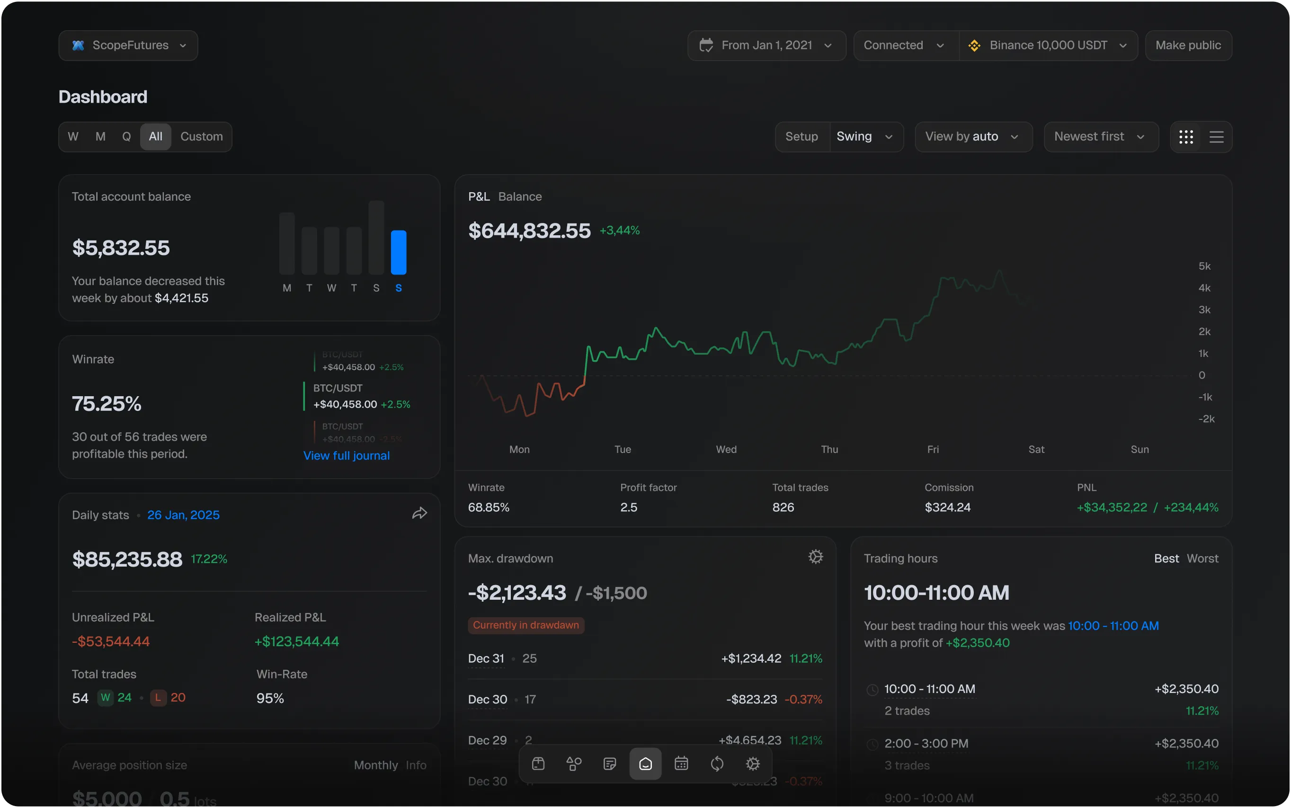
Task: Click the 10:00 - 11:00 AM blue link text
Action: 1113,626
